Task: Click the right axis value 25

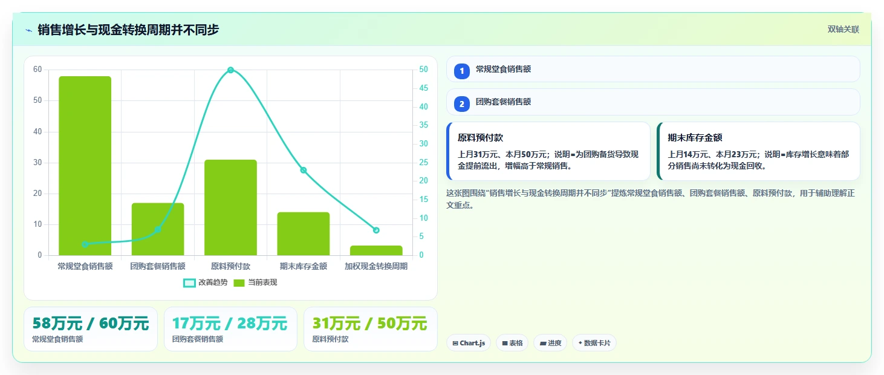Action: tap(424, 162)
